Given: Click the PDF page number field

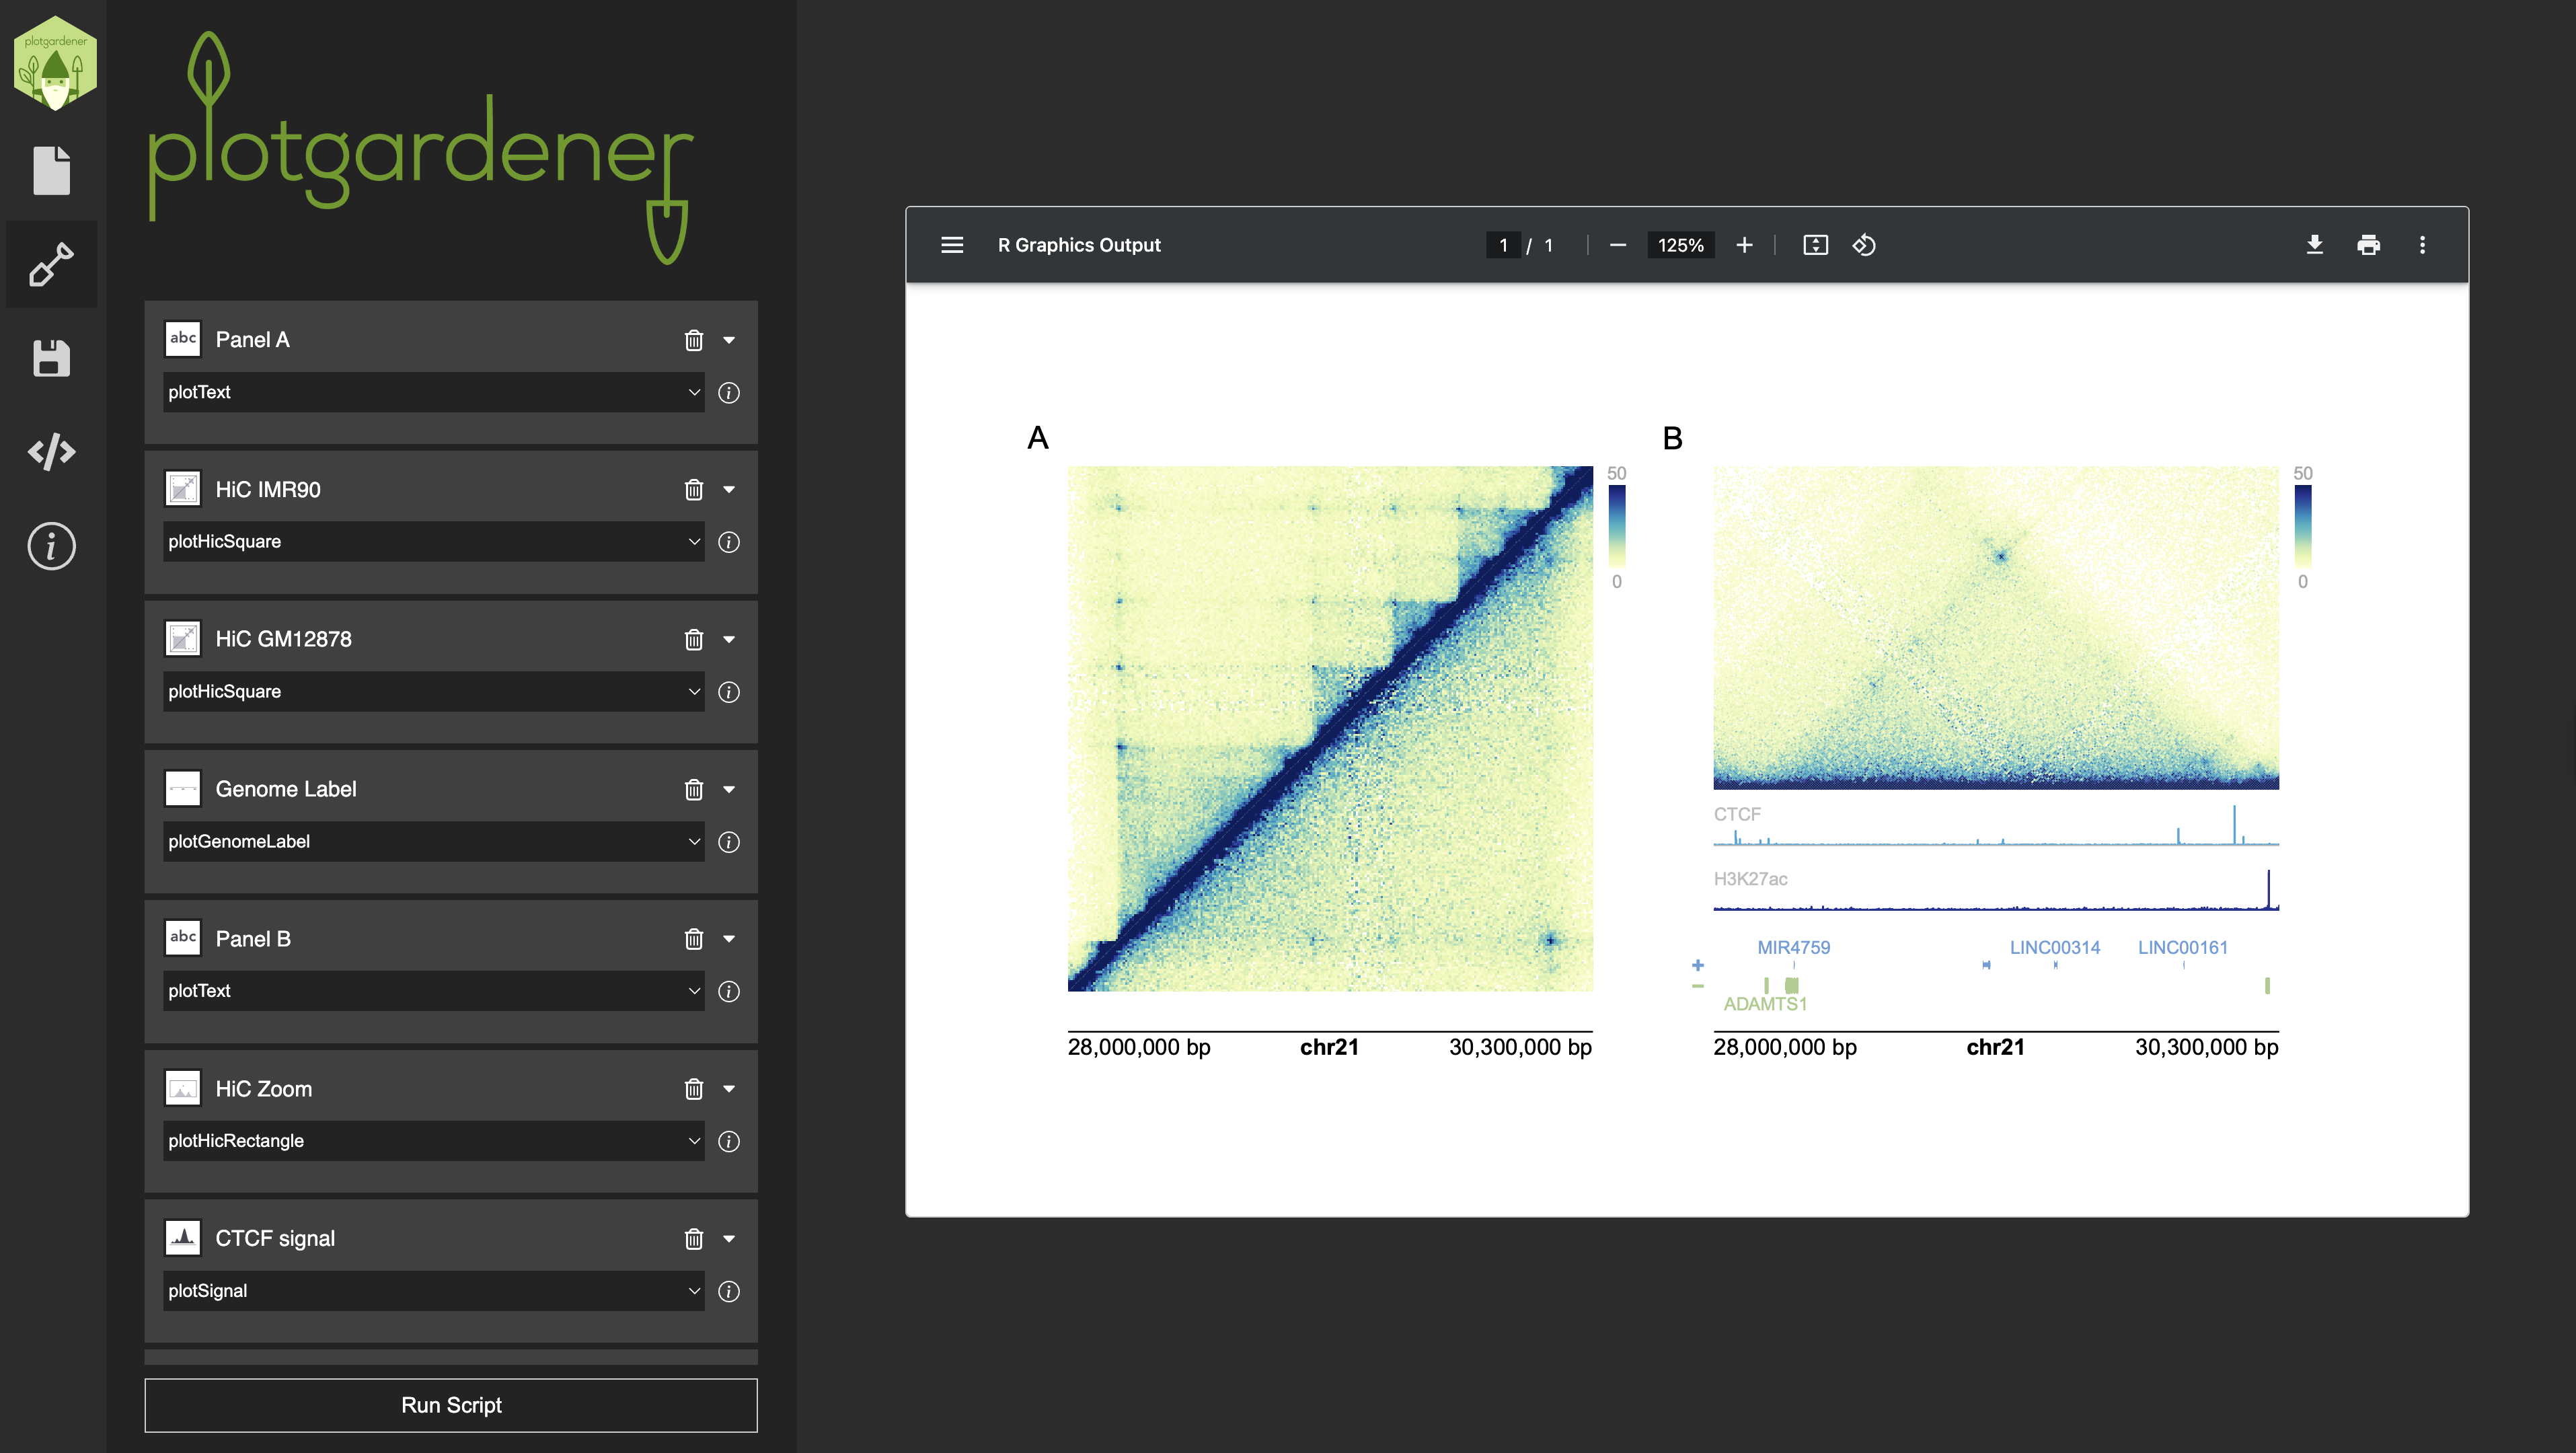Looking at the screenshot, I should point(1503,245).
